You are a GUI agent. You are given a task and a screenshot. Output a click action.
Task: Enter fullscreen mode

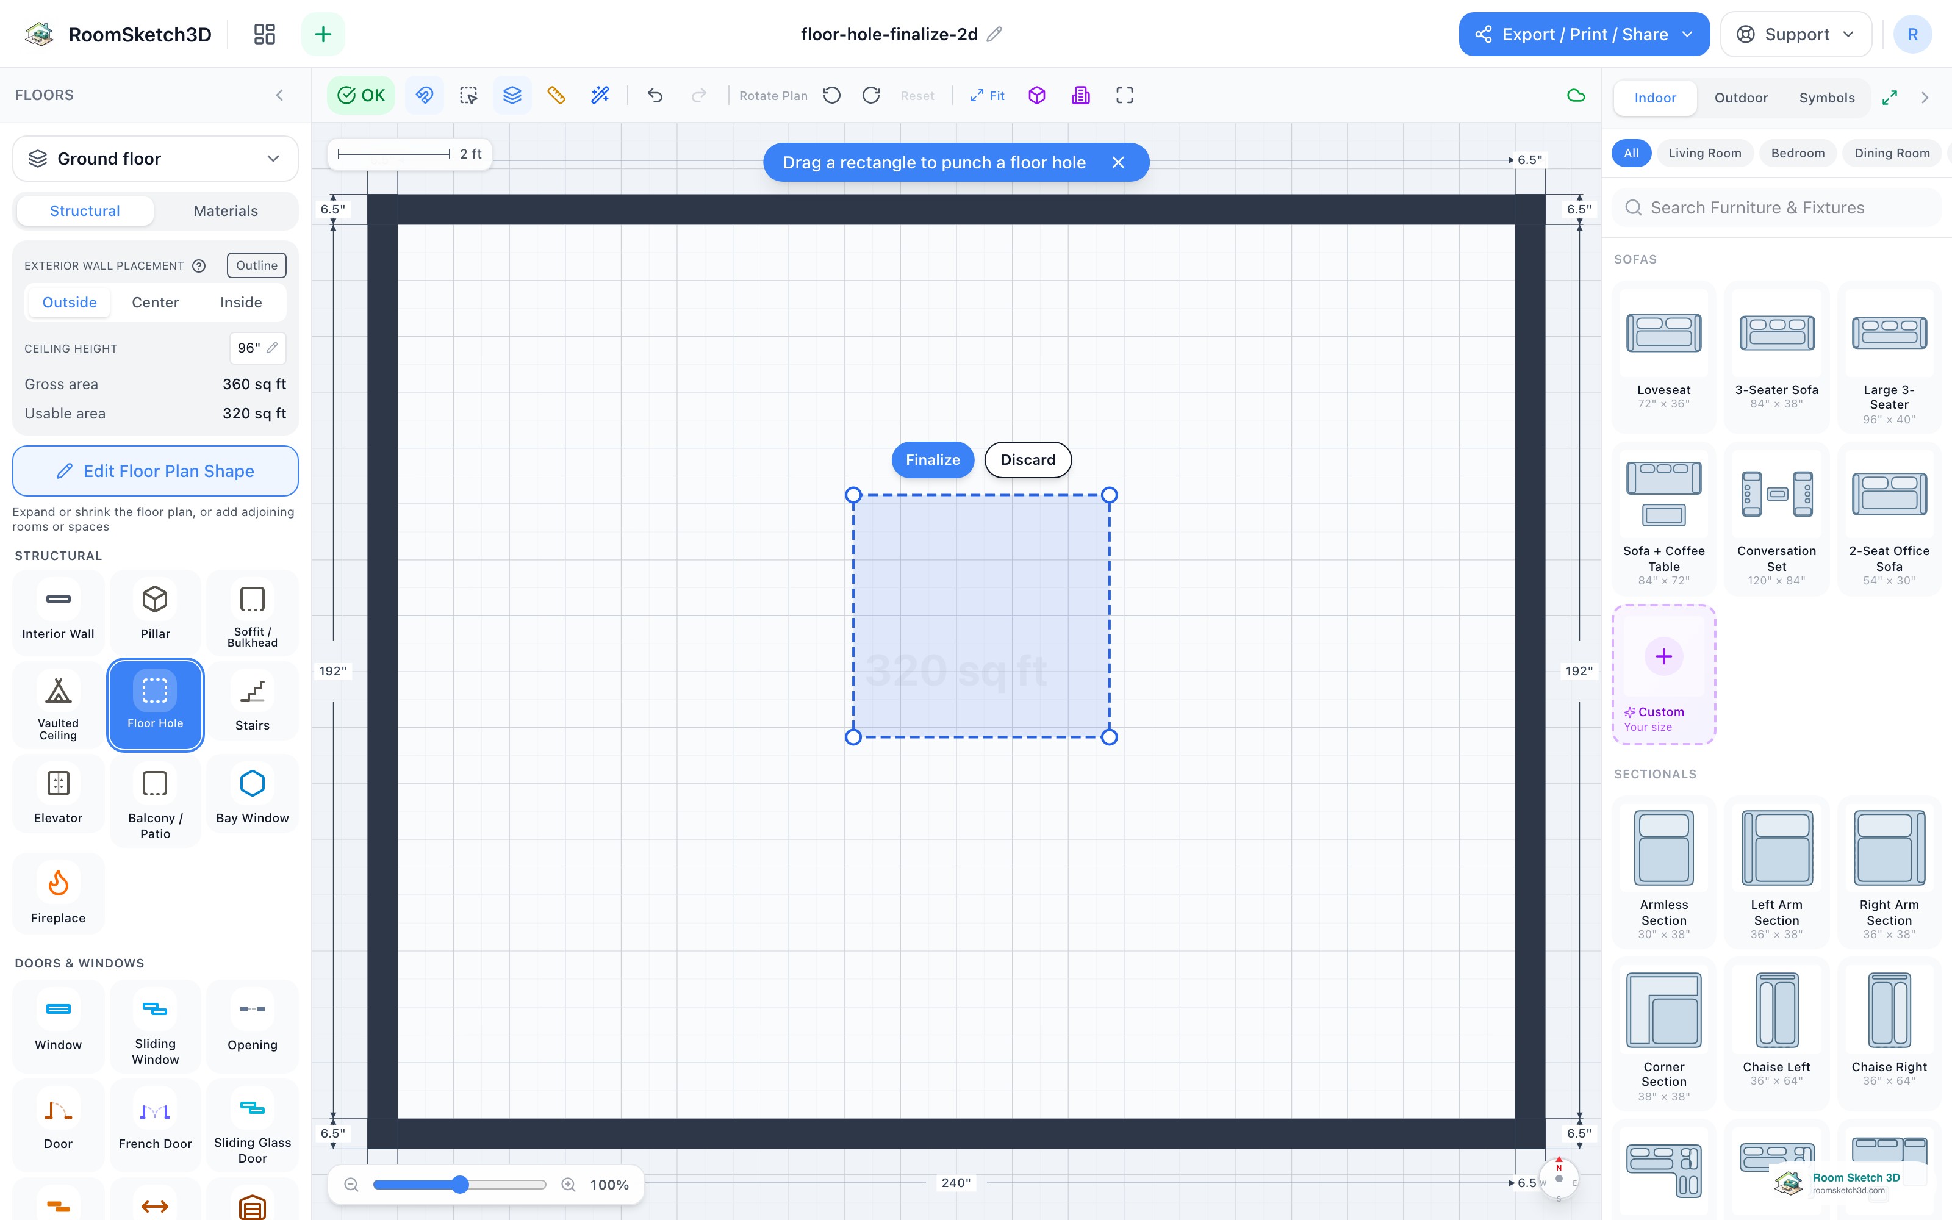click(x=1124, y=95)
